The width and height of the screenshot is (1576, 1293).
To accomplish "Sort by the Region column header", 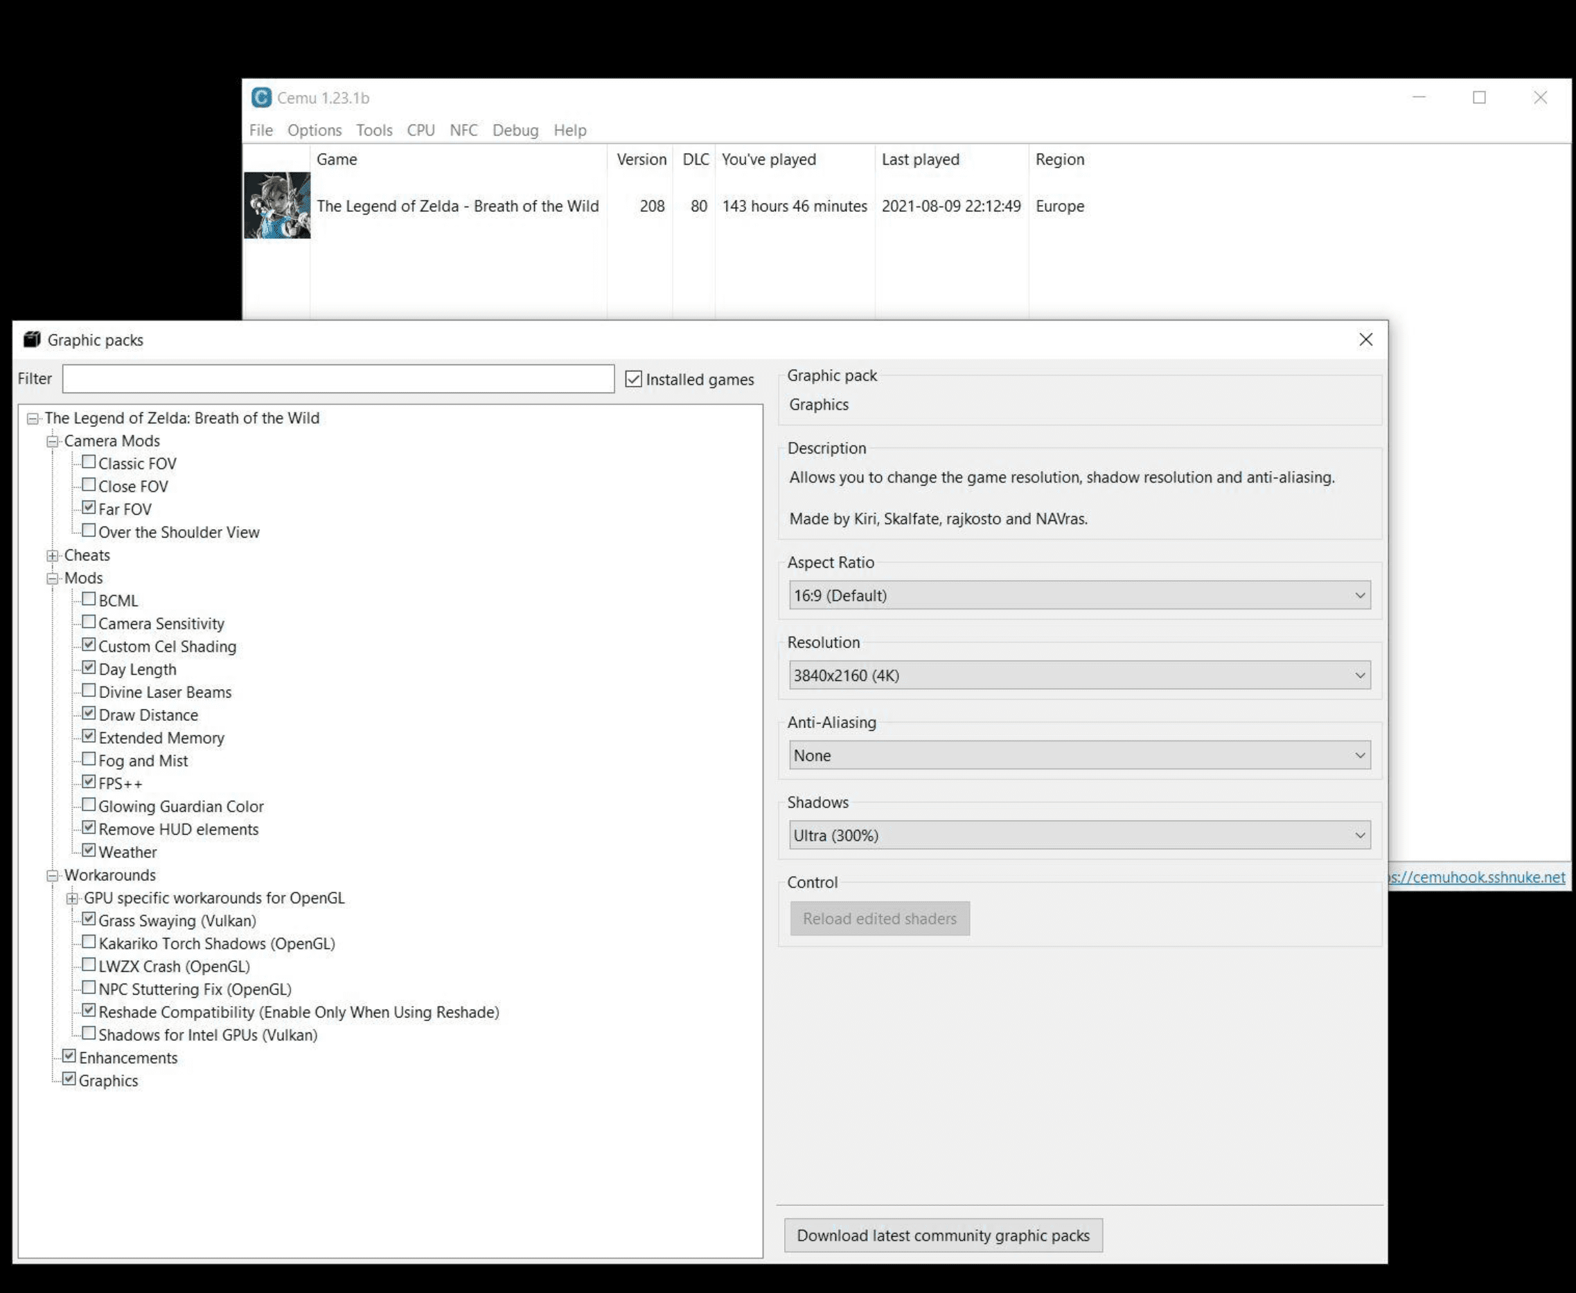I will [x=1060, y=159].
